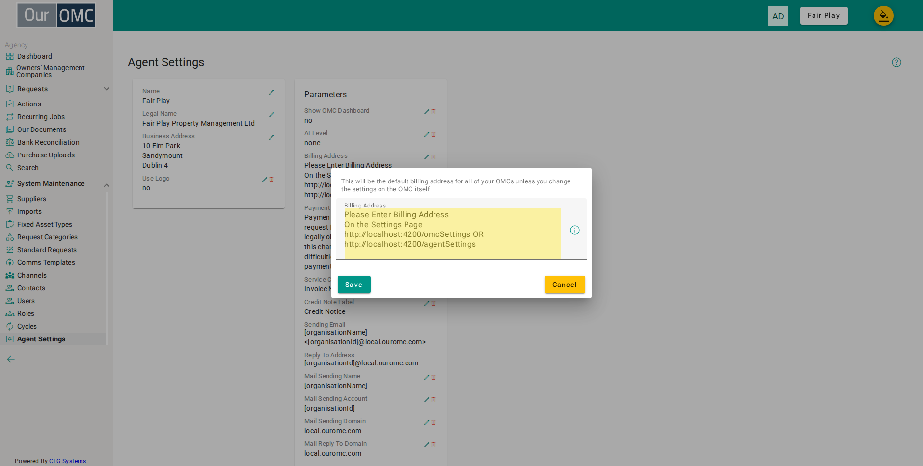Image resolution: width=923 pixels, height=466 pixels.
Task: Edit Show OMC Dashboard parameter
Action: [427, 112]
